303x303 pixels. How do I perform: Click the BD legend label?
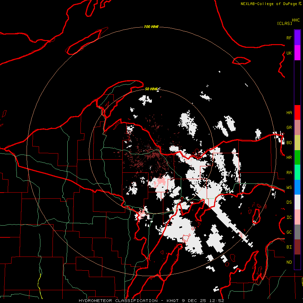coord(289,143)
